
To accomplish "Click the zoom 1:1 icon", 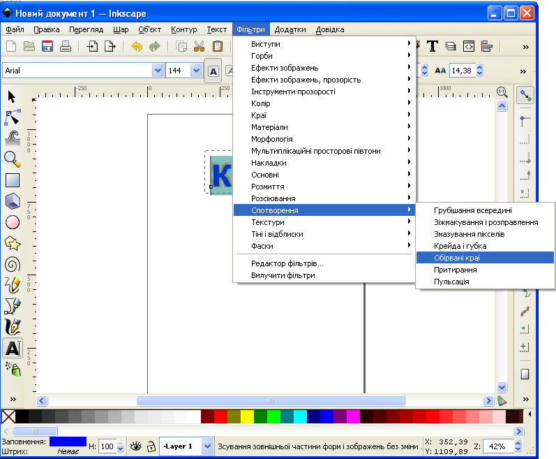I will point(502,92).
